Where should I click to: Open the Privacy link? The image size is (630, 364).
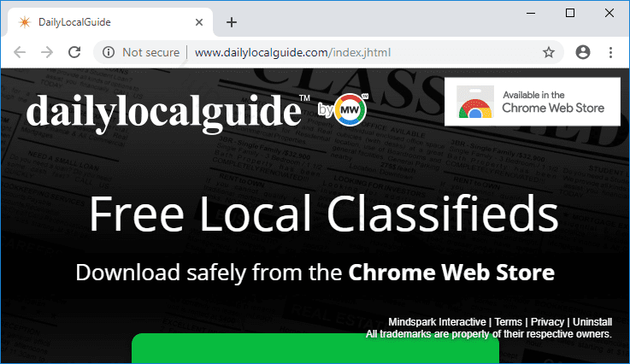[547, 322]
